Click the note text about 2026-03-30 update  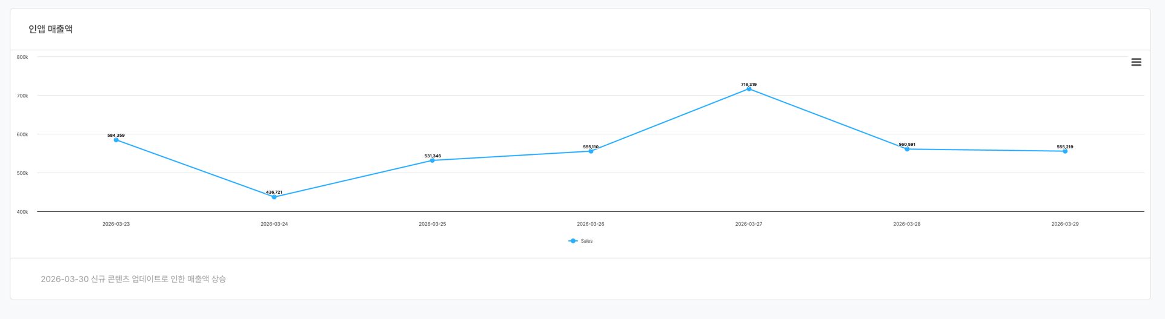coord(133,279)
